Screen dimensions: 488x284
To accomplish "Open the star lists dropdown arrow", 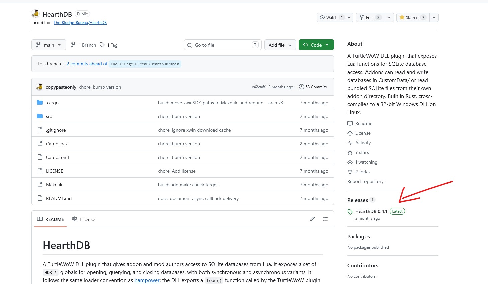I will coord(434,17).
